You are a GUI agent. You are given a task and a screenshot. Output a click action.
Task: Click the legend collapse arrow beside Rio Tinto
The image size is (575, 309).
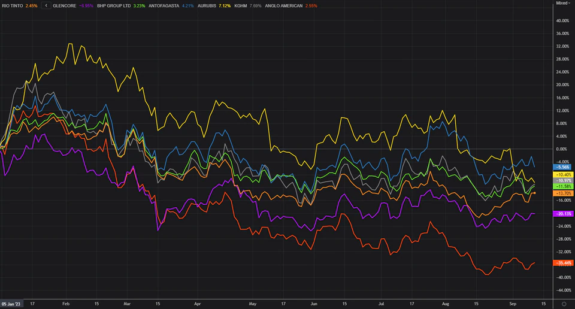click(x=47, y=5)
